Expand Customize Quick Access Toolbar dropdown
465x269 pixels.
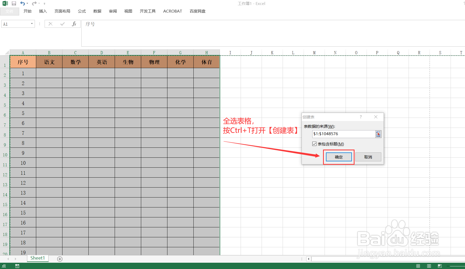coord(44,4)
